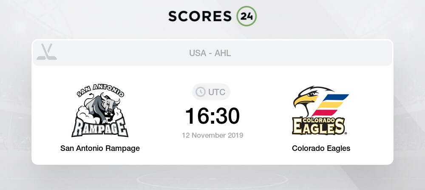Click the SCORES wordmark in header
The height and width of the screenshot is (190, 425).
(200, 16)
